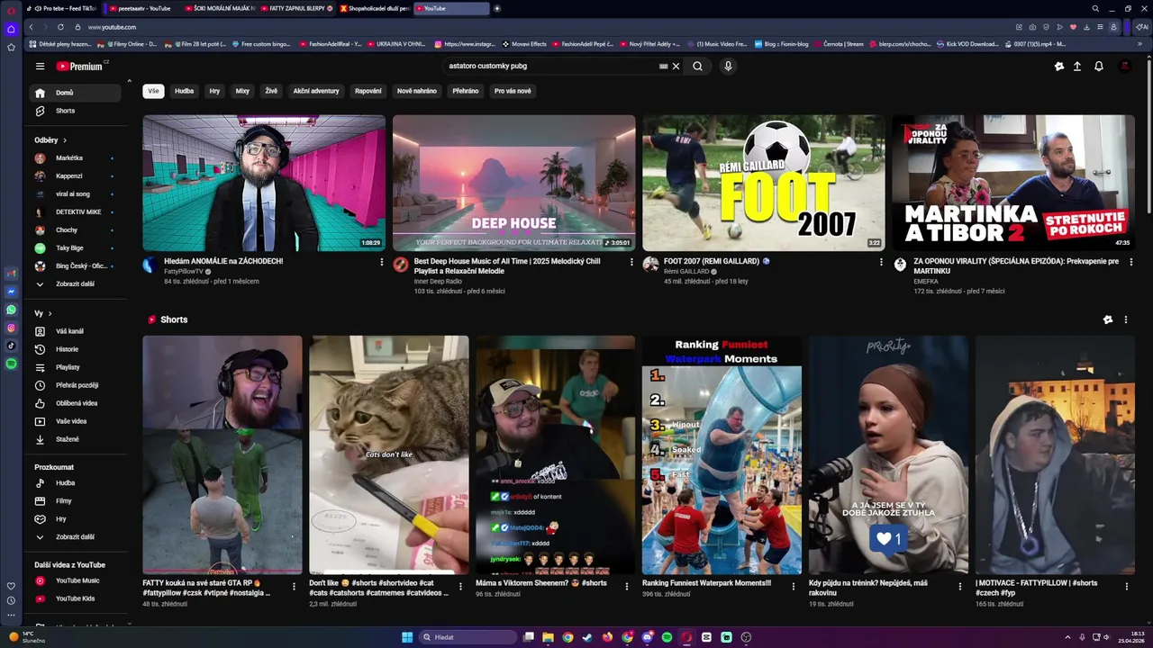Expand the Vy section arrow
The width and height of the screenshot is (1153, 648).
click(50, 313)
